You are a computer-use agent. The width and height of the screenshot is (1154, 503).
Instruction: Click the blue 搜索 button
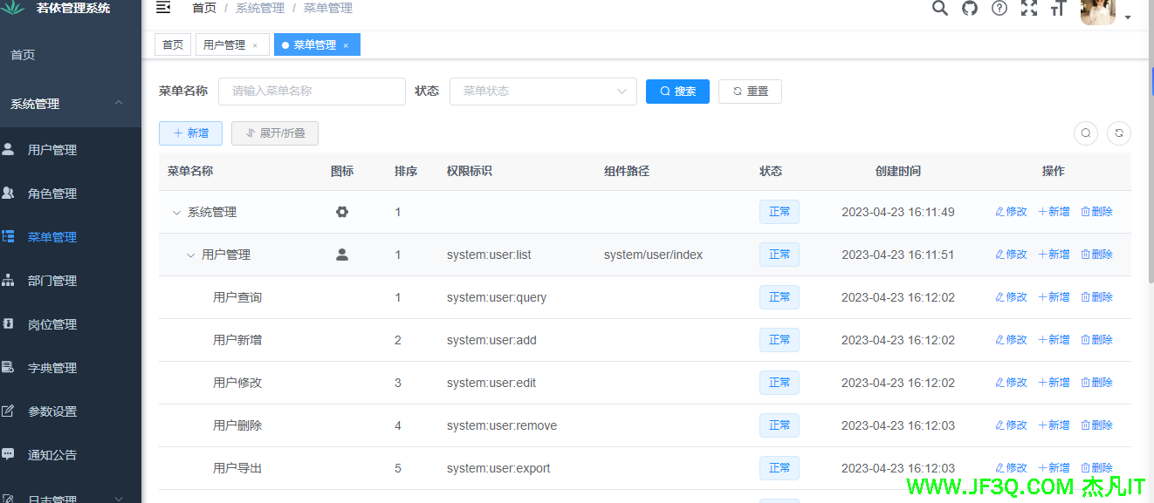677,91
